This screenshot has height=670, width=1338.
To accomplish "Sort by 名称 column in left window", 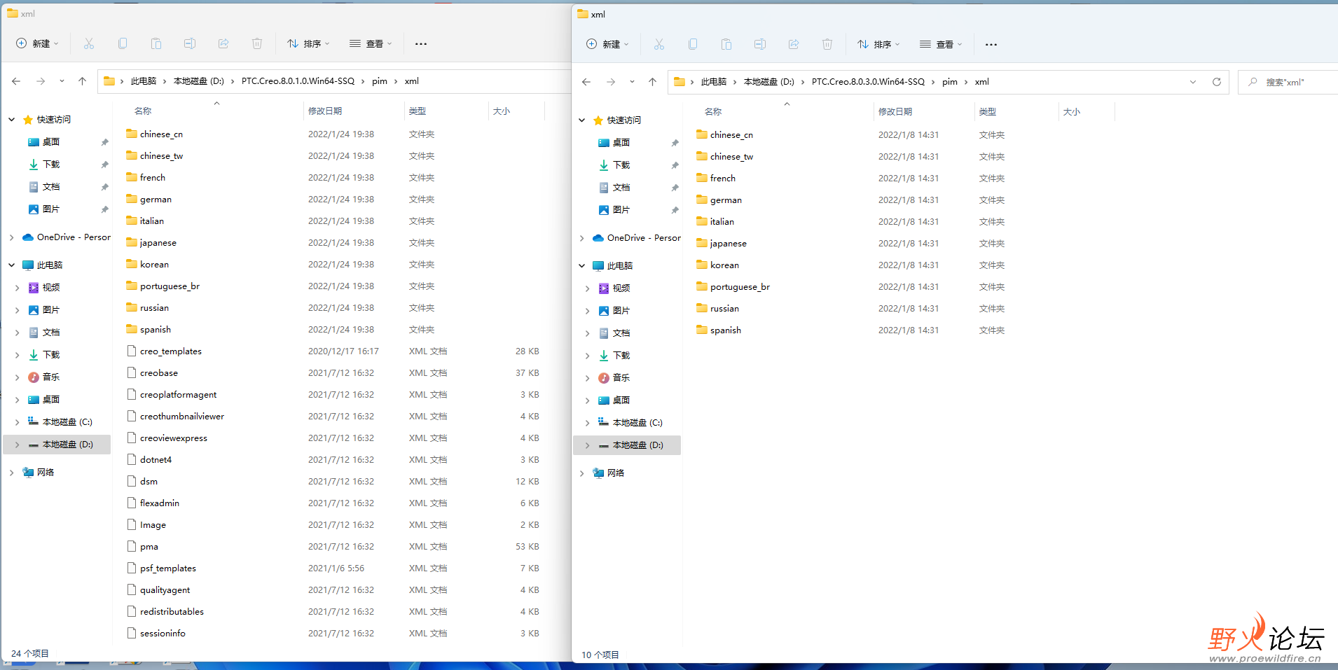I will point(143,111).
